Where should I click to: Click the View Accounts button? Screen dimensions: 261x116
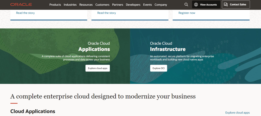[206, 5]
